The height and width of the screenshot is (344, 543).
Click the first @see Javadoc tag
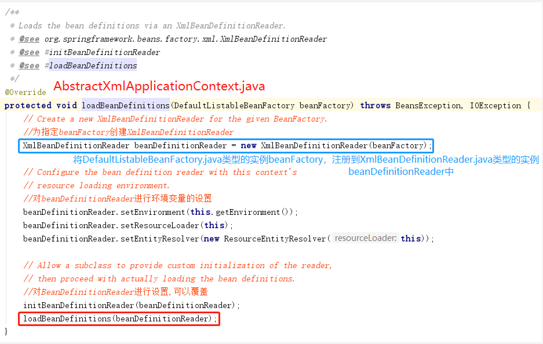29,39
